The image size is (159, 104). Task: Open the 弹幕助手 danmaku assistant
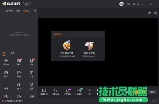(x=44, y=92)
